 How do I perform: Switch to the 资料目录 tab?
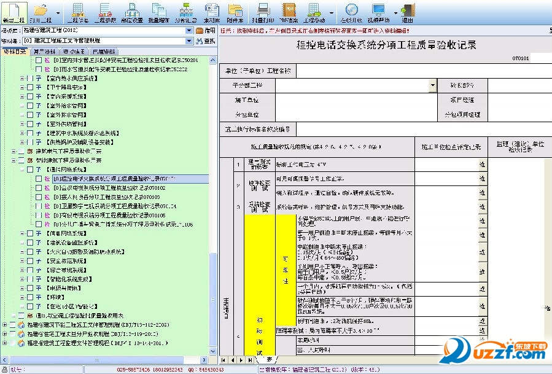point(15,52)
